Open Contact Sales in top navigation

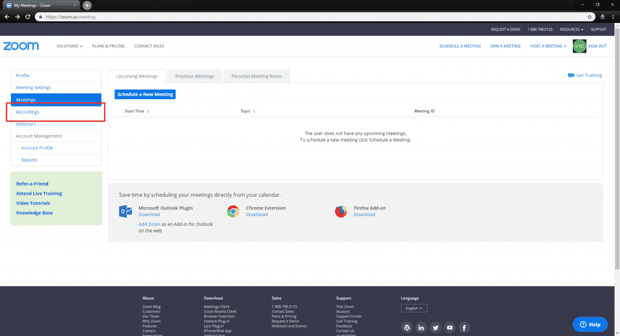pos(149,46)
